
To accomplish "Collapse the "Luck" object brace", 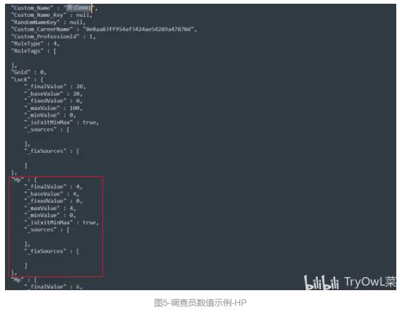I will tap(42, 79).
